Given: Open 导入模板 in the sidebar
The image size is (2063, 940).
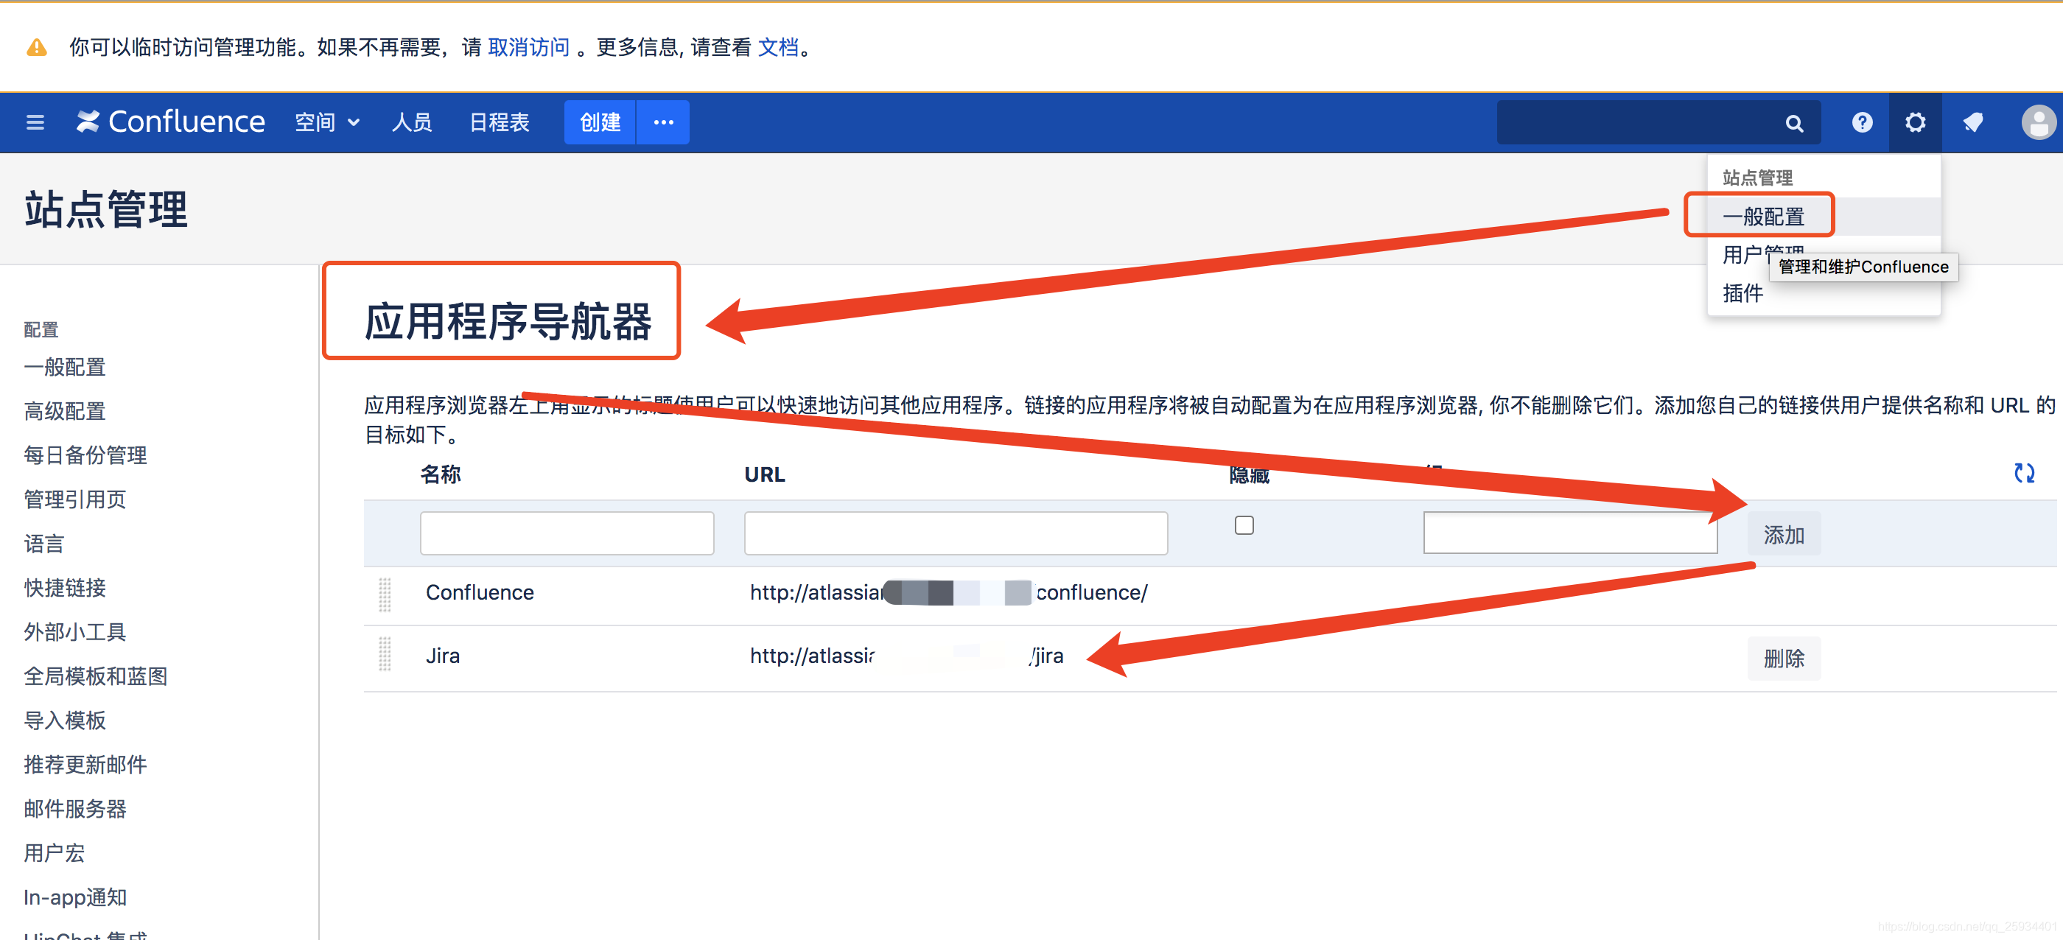Looking at the screenshot, I should [65, 720].
